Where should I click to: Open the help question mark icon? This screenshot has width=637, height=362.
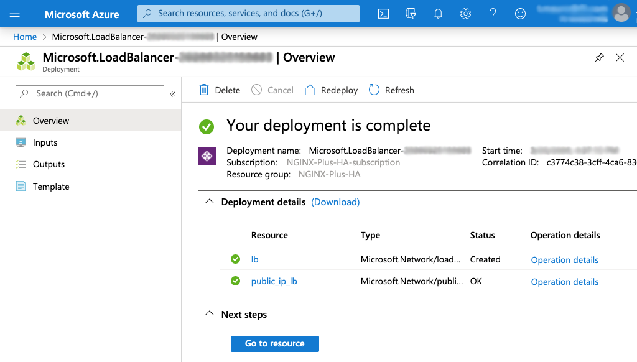[x=493, y=14]
